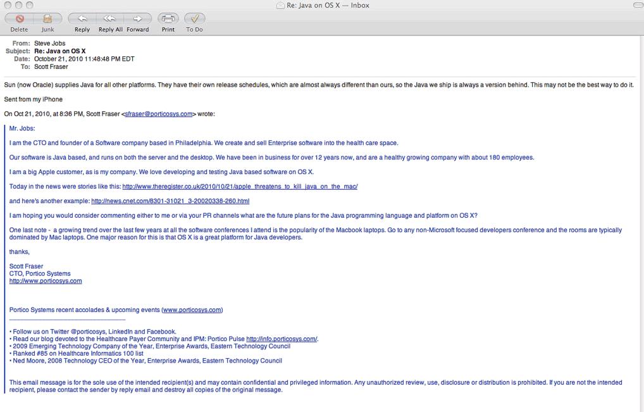The height and width of the screenshot is (412, 644).
Task: Add a To Do to this message
Action: tap(194, 19)
